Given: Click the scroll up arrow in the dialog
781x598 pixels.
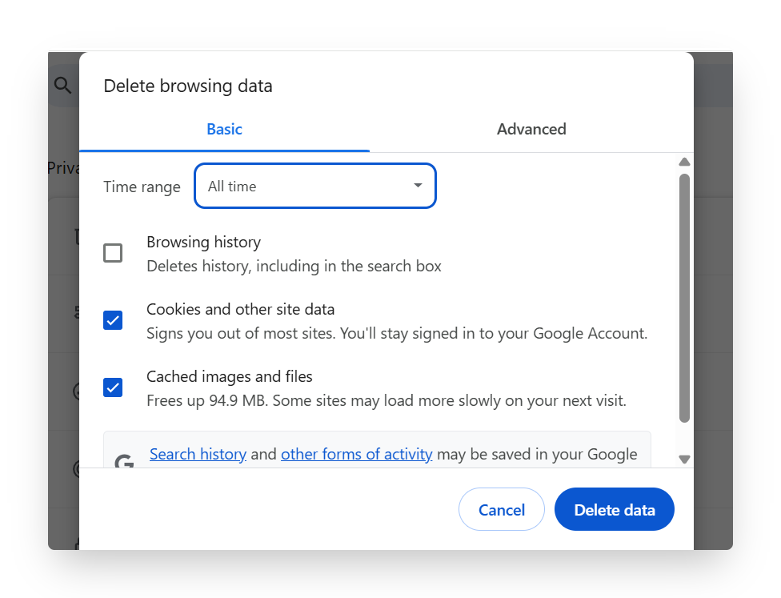Looking at the screenshot, I should pos(684,162).
